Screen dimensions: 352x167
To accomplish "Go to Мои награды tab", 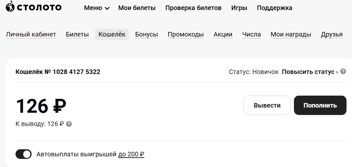I will (x=291, y=35).
